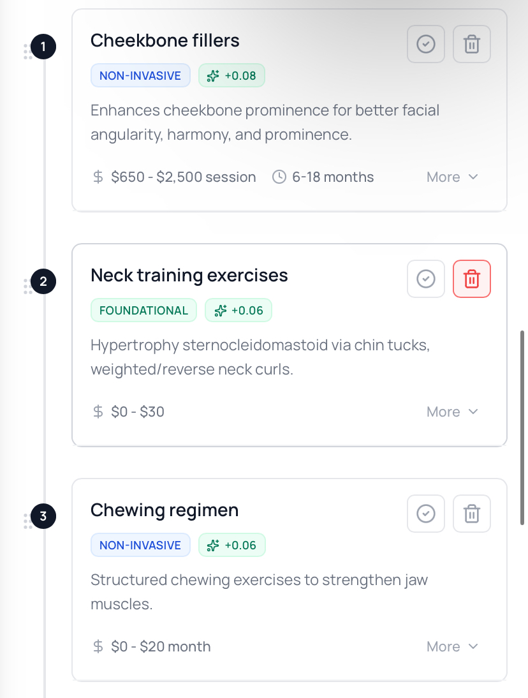
Task: Delete the Cheekbone fillers item
Action: [471, 45]
